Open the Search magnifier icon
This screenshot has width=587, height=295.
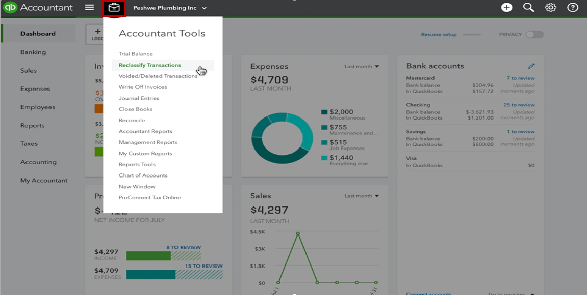point(528,8)
